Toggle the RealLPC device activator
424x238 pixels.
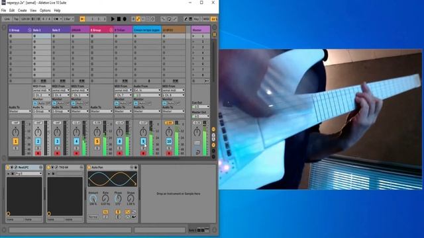(7, 167)
